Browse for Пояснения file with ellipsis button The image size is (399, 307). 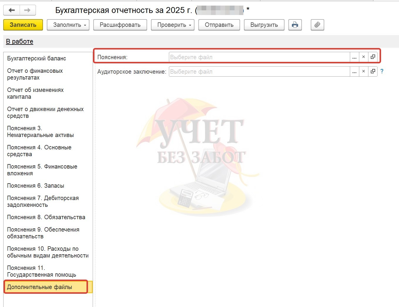click(x=354, y=57)
